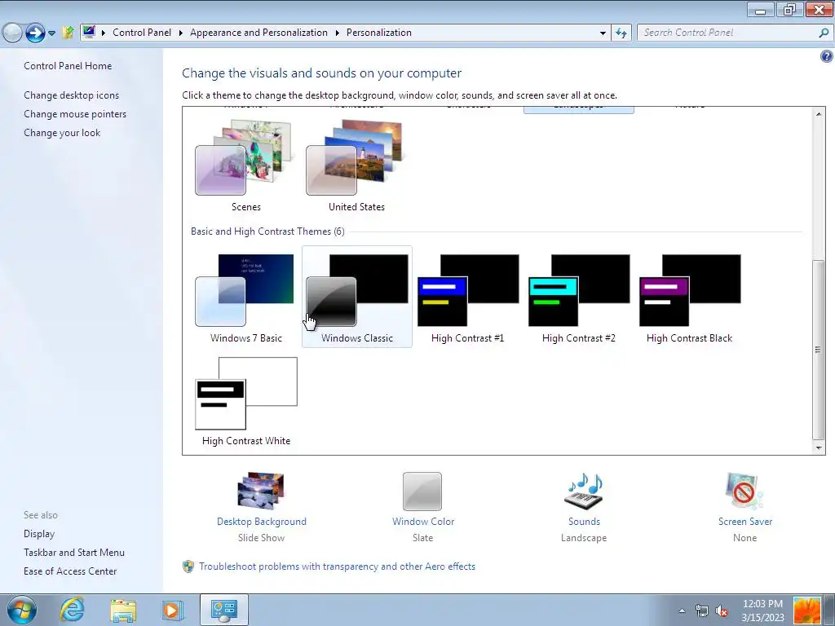Go to Control Panel Home

point(68,66)
